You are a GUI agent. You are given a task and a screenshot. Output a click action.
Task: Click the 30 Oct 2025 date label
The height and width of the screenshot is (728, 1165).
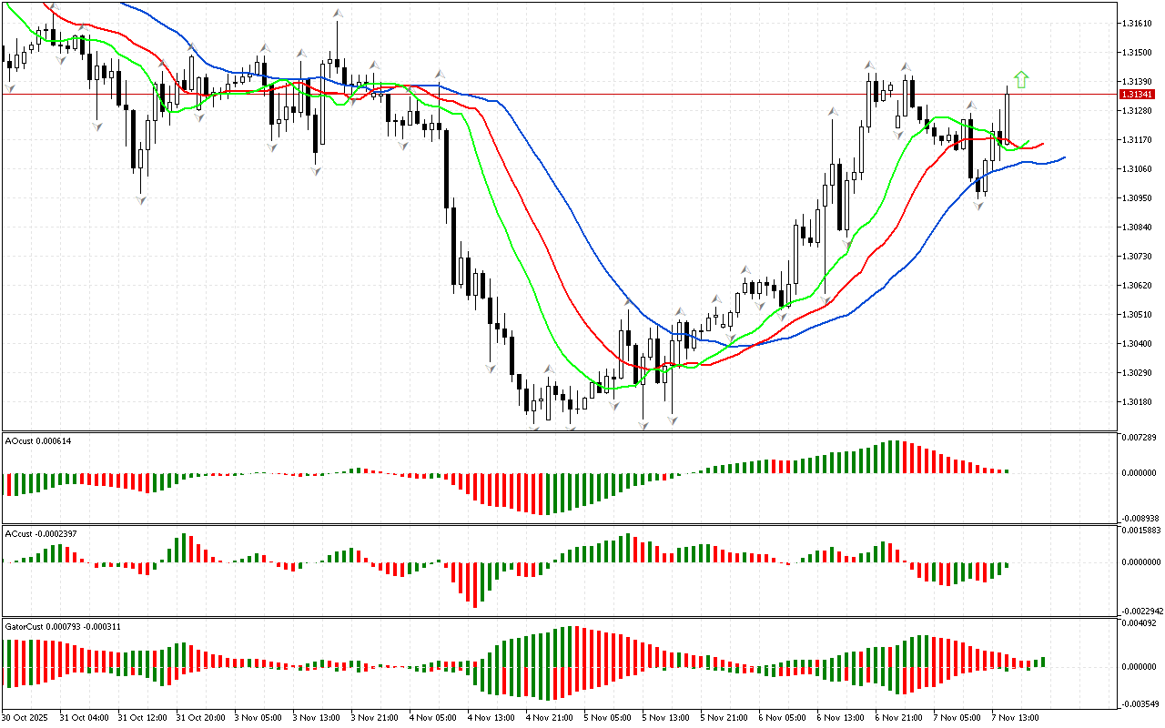coord(27,717)
